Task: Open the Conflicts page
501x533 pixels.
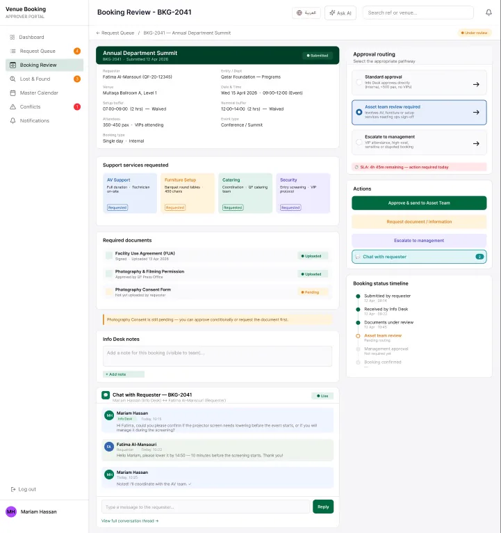Action: click(44, 106)
